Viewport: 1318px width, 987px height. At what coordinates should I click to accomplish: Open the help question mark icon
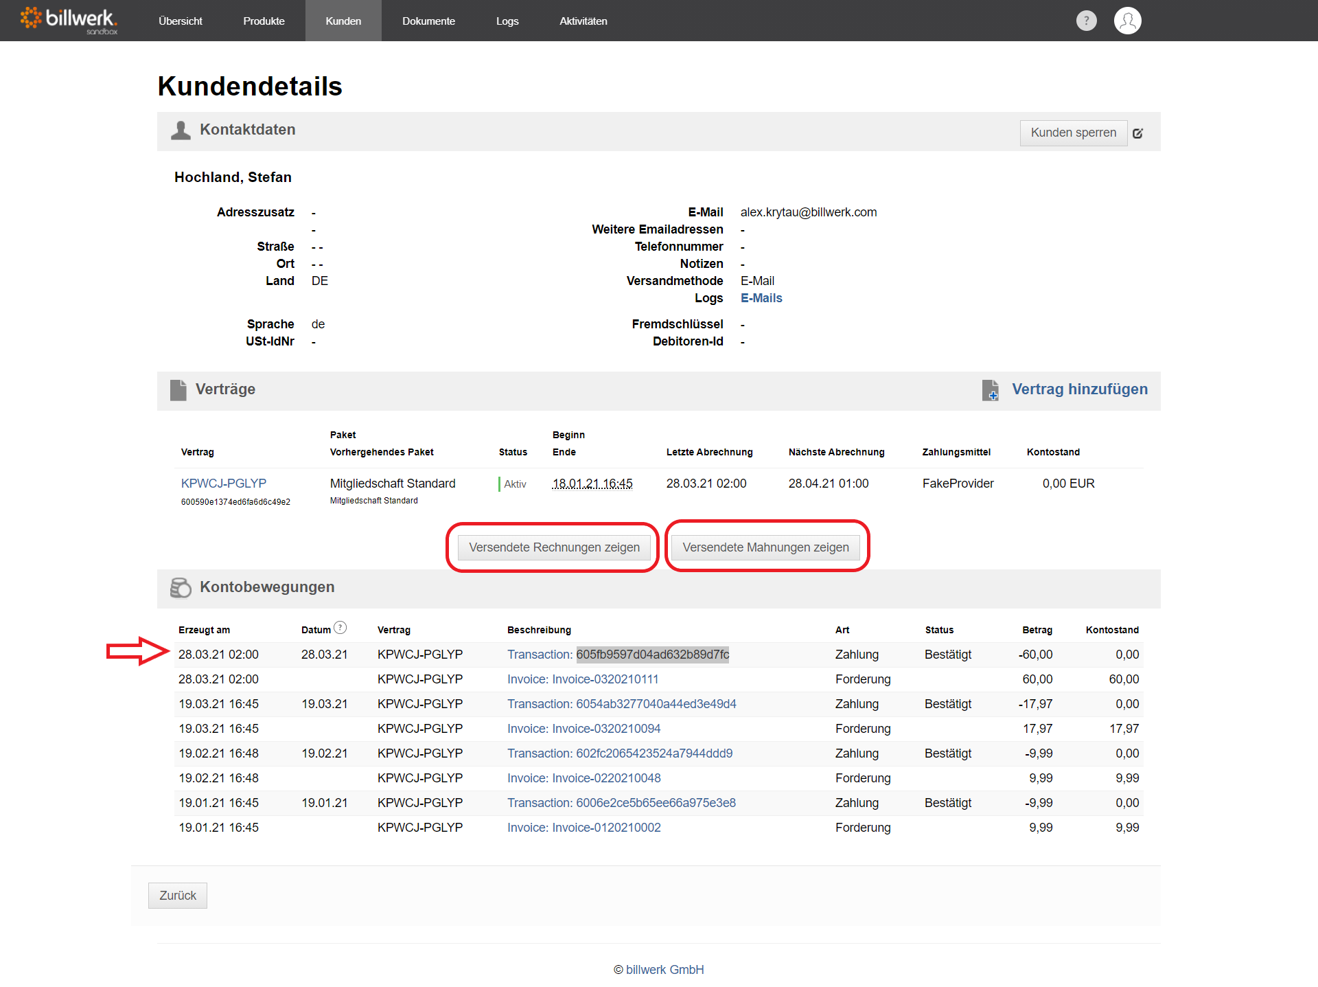[1086, 21]
